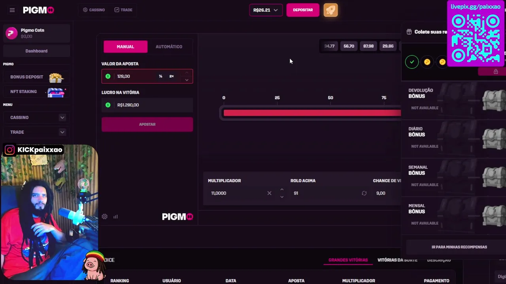Click the PIGMO logo in header
The width and height of the screenshot is (506, 284).
click(38, 10)
